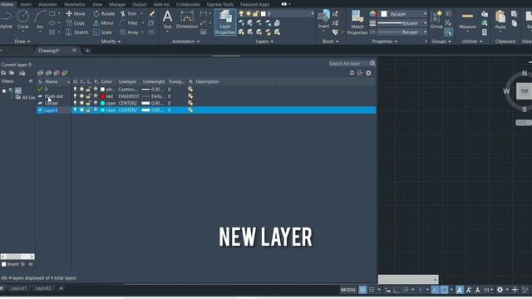Click Delete Layer icon in layer palette
The width and height of the screenshot is (532, 299).
tap(57, 73)
